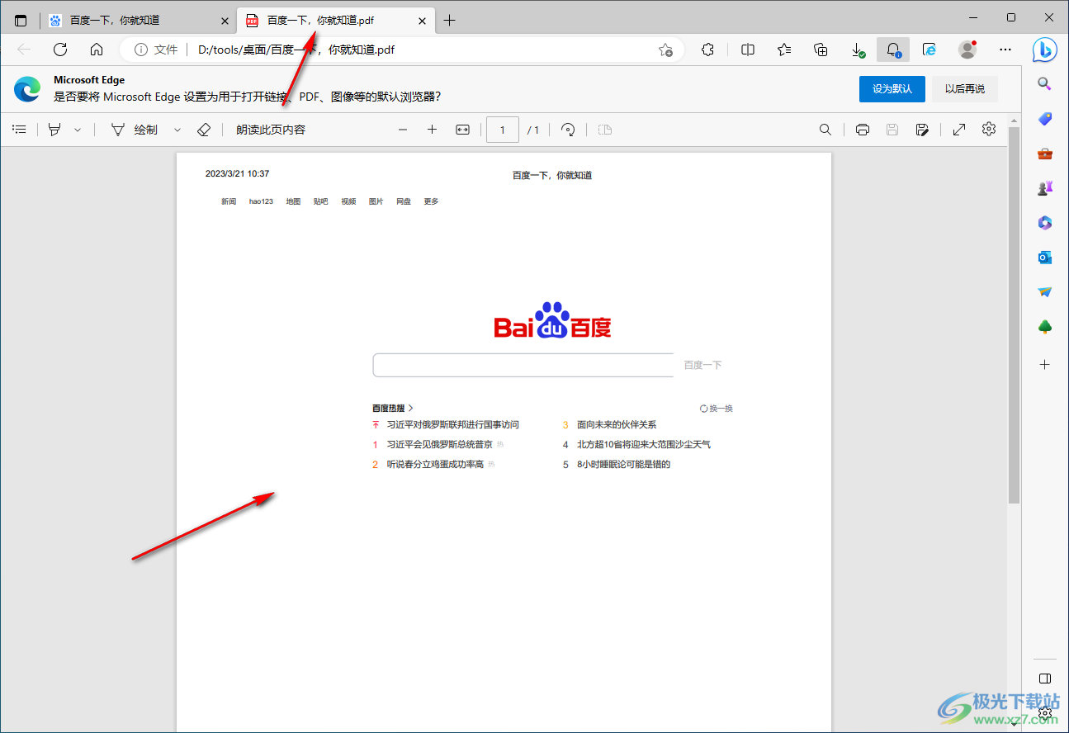Select the 百度一下，你就知道.pdf tab
This screenshot has height=733, width=1069.
pos(337,21)
